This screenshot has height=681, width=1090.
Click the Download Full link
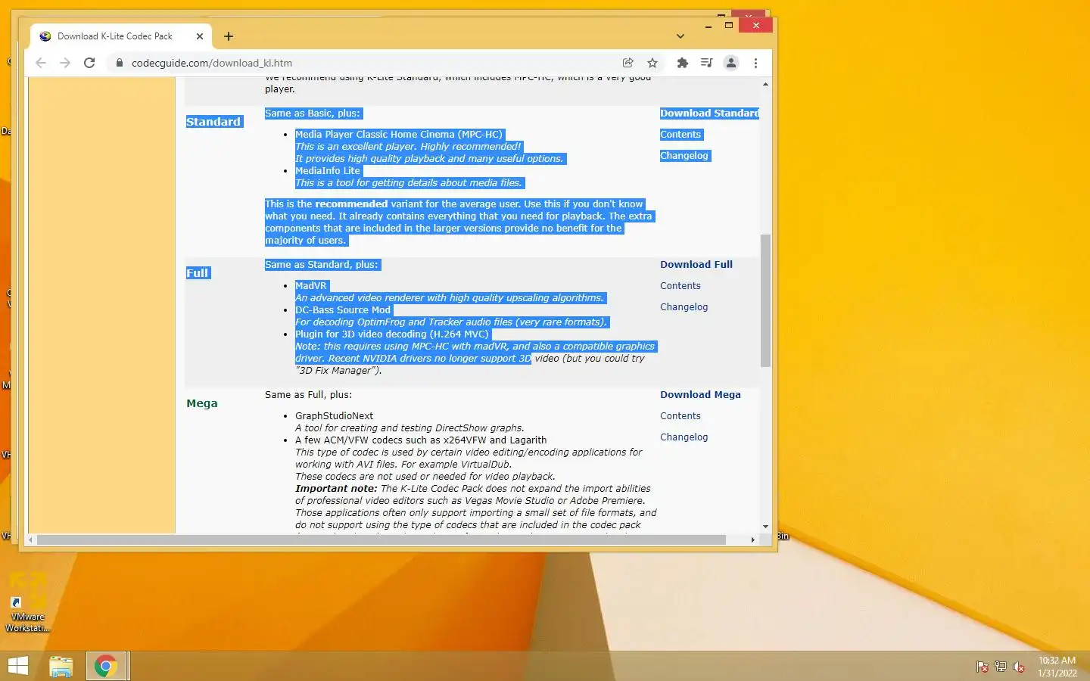pos(696,265)
